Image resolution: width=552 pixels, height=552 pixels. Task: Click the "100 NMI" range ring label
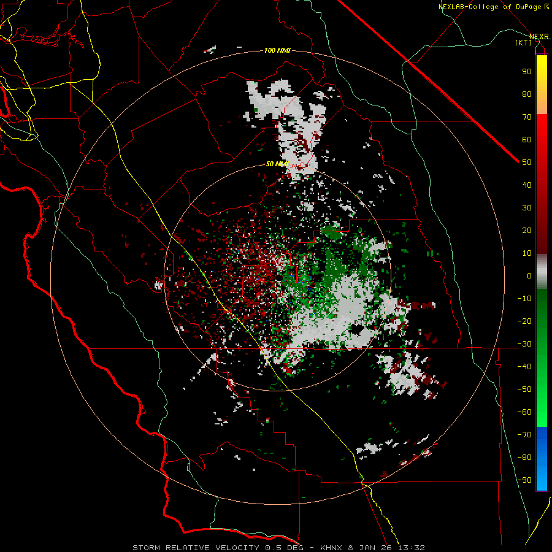[x=277, y=51]
